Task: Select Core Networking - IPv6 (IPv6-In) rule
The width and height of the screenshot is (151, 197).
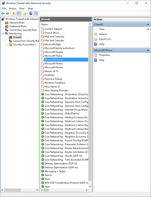Action: coord(62,114)
